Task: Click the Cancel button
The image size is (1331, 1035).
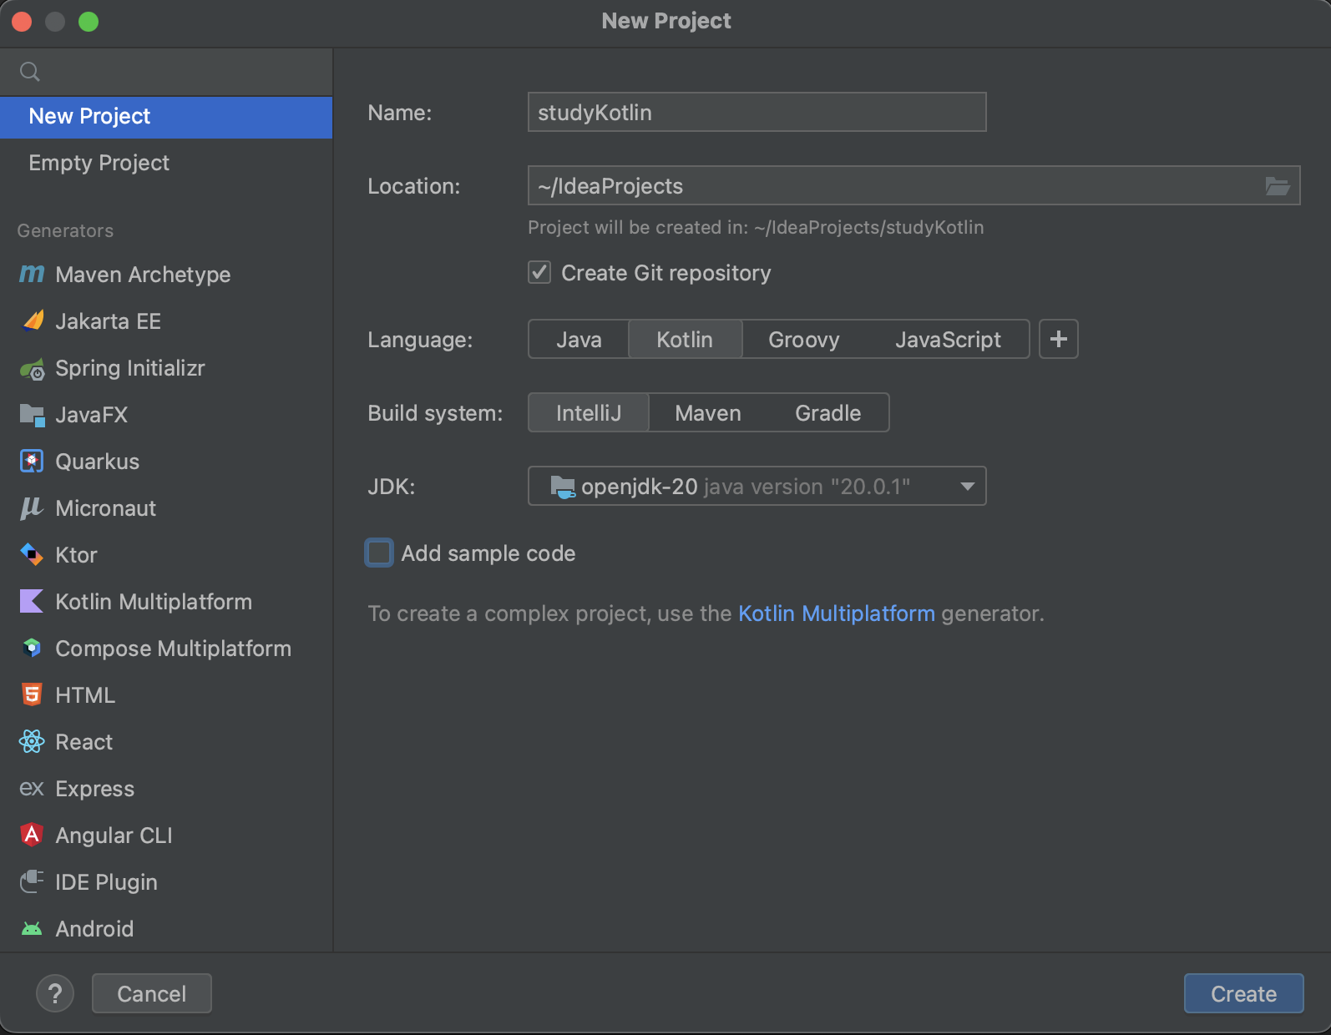Action: click(152, 993)
